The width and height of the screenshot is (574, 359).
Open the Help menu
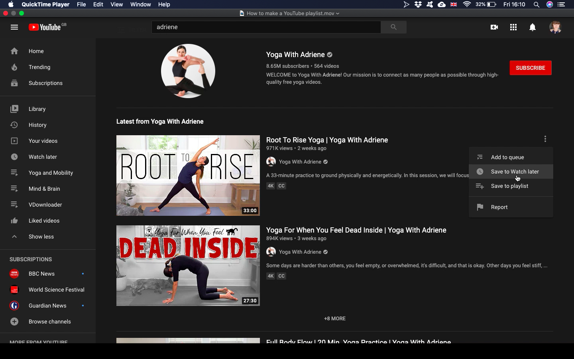[x=164, y=4]
